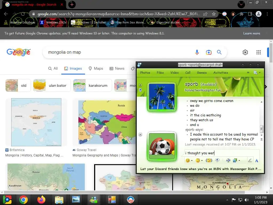Send a nudge in Messenger chat
The height and width of the screenshot is (205, 273).
point(209,160)
